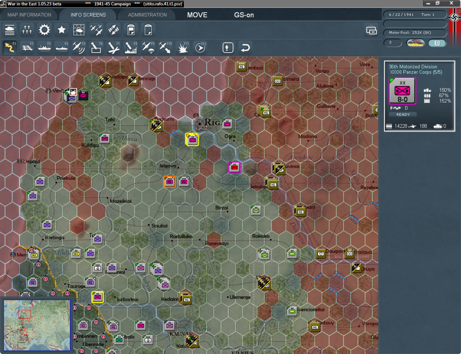Select the F3 naval transport mode
461x354 pixels.
pyautogui.click(x=45, y=47)
